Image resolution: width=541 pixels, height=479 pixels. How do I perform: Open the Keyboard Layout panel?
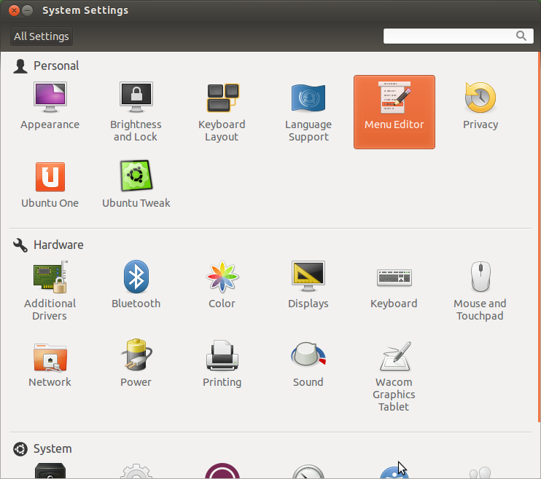point(222,112)
